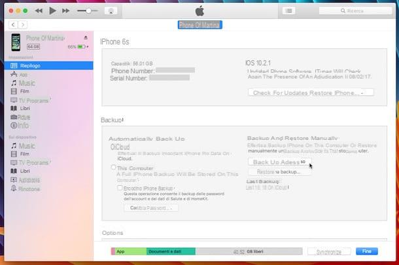399x265 pixels.
Task: Click the Synchronize button
Action: [x=329, y=251]
